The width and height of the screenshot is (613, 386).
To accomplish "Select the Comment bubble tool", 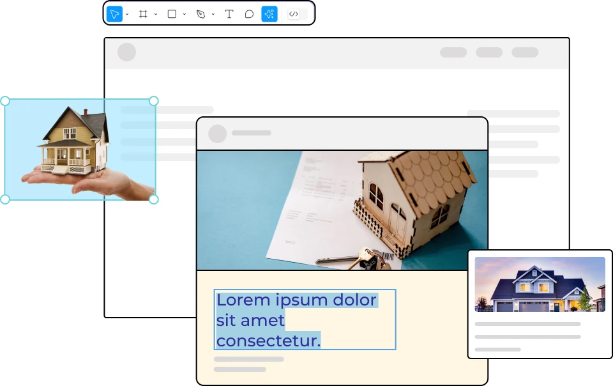I will [249, 14].
